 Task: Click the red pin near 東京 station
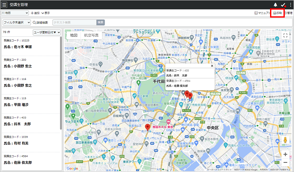point(190,96)
